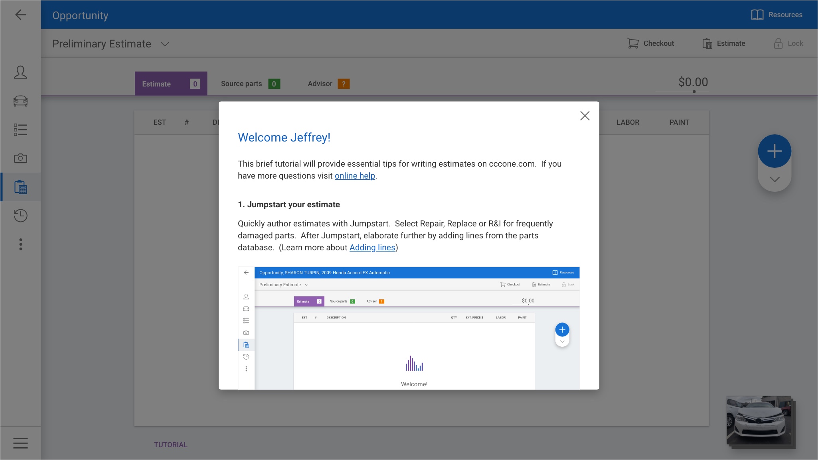
Task: Switch to the Source parts tab
Action: pyautogui.click(x=250, y=84)
